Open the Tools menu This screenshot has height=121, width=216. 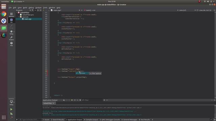pyautogui.click(x=45, y=8)
